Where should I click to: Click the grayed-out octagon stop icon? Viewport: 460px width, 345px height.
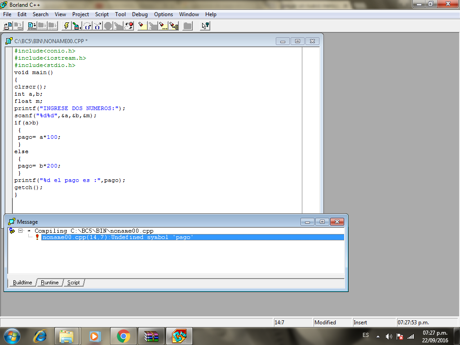tap(108, 26)
